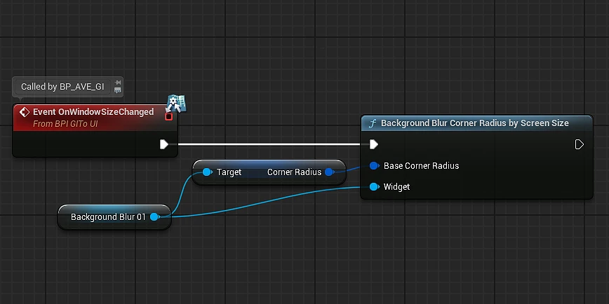Click the red delegate pin on event node
The width and height of the screenshot is (609, 304).
168,116
